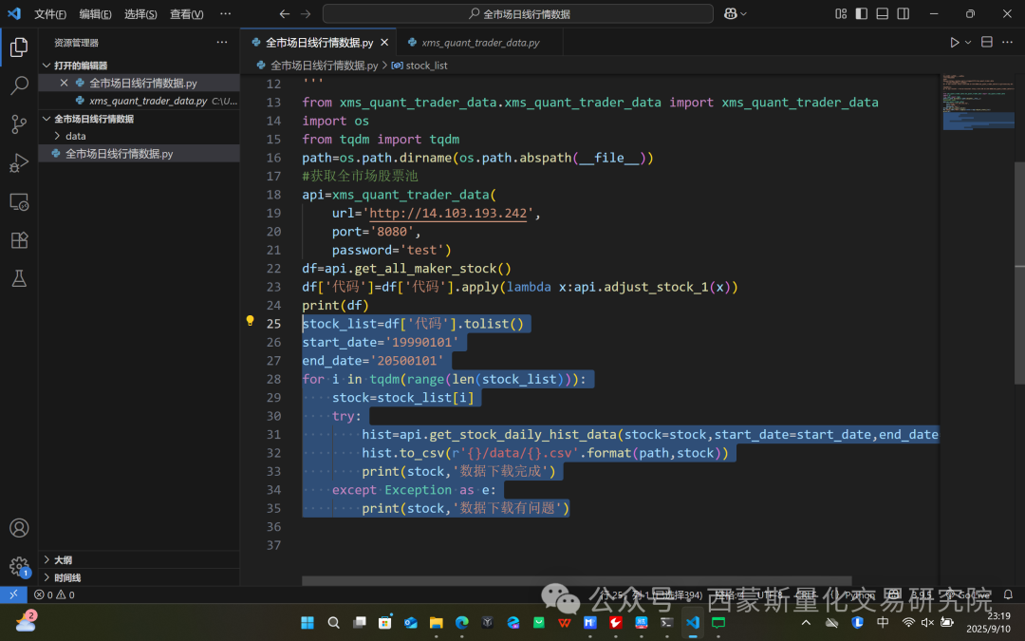The image size is (1025, 641).
Task: Open the Customize Layout icon
Action: coord(841,13)
